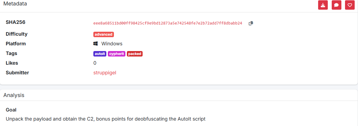
Task: Click the Submitter field label
Action: pos(17,73)
